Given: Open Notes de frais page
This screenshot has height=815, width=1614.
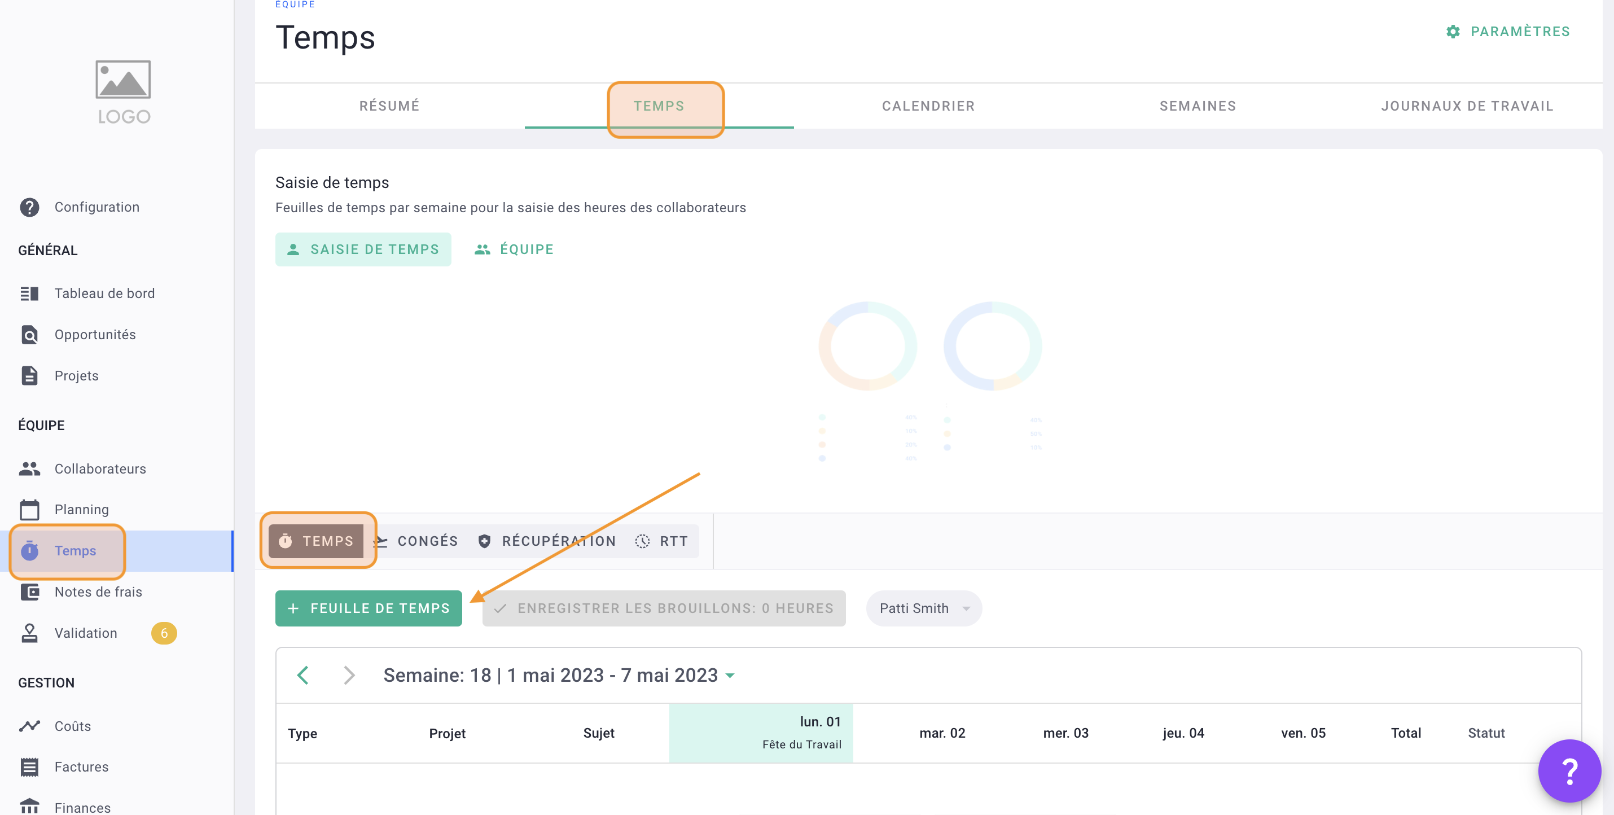Looking at the screenshot, I should tap(98, 592).
